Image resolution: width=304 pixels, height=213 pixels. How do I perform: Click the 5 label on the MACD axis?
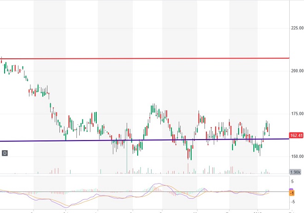(x=292, y=181)
